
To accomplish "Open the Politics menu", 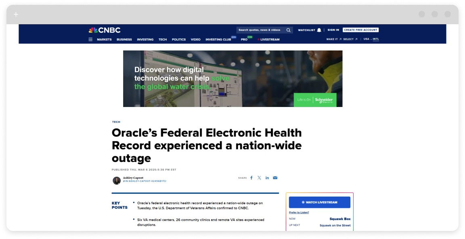I will click(x=179, y=40).
